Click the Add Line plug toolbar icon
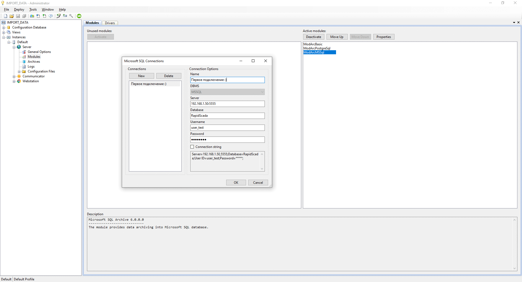 (x=58, y=16)
